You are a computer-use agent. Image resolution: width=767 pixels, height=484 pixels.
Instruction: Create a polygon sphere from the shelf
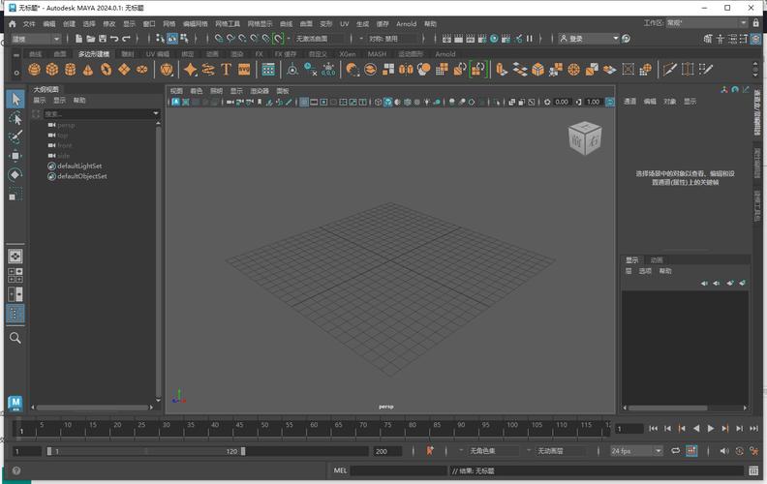34,70
